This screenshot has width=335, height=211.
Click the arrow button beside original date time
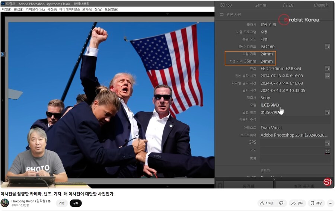(x=327, y=76)
